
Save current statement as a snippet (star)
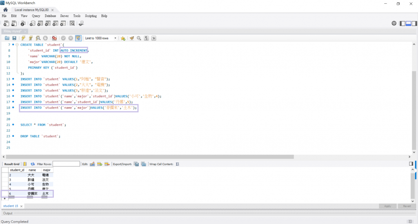(123, 38)
